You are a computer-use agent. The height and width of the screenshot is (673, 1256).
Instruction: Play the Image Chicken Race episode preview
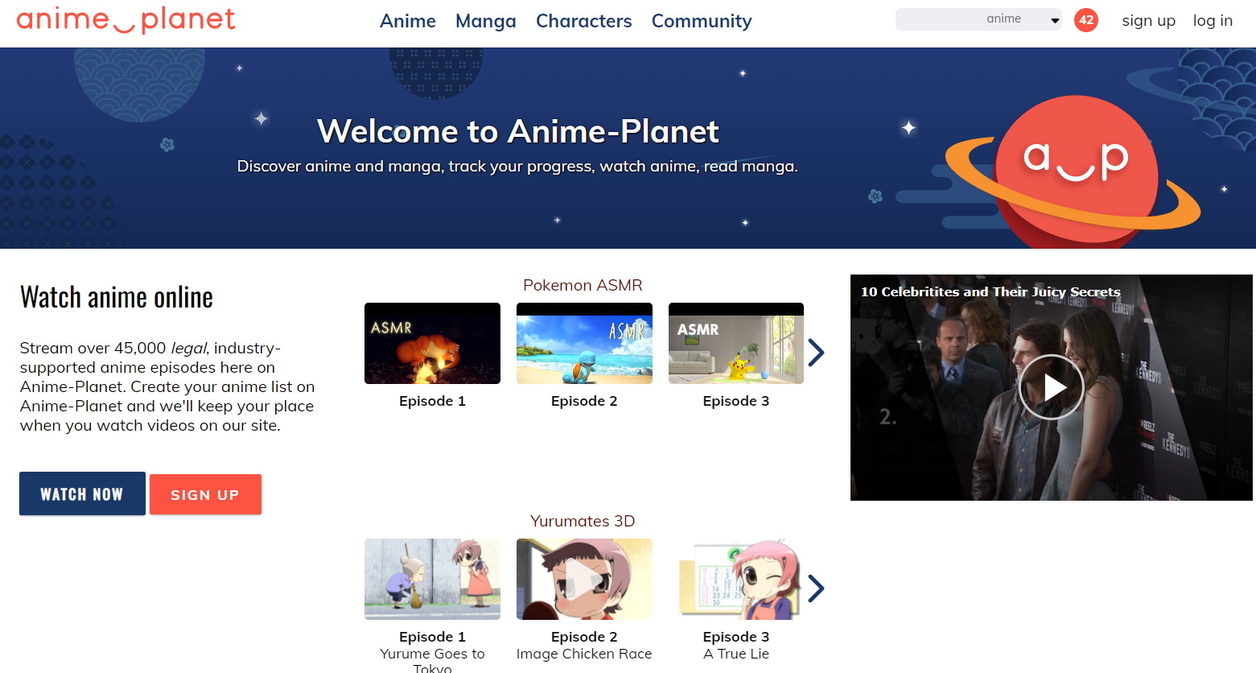click(584, 579)
